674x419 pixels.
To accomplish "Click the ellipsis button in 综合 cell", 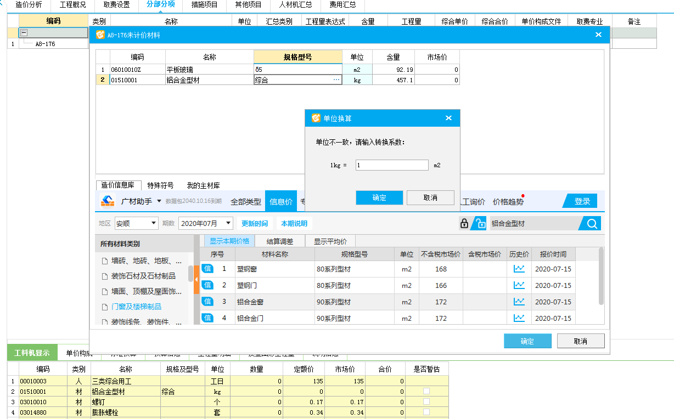I will [x=336, y=80].
